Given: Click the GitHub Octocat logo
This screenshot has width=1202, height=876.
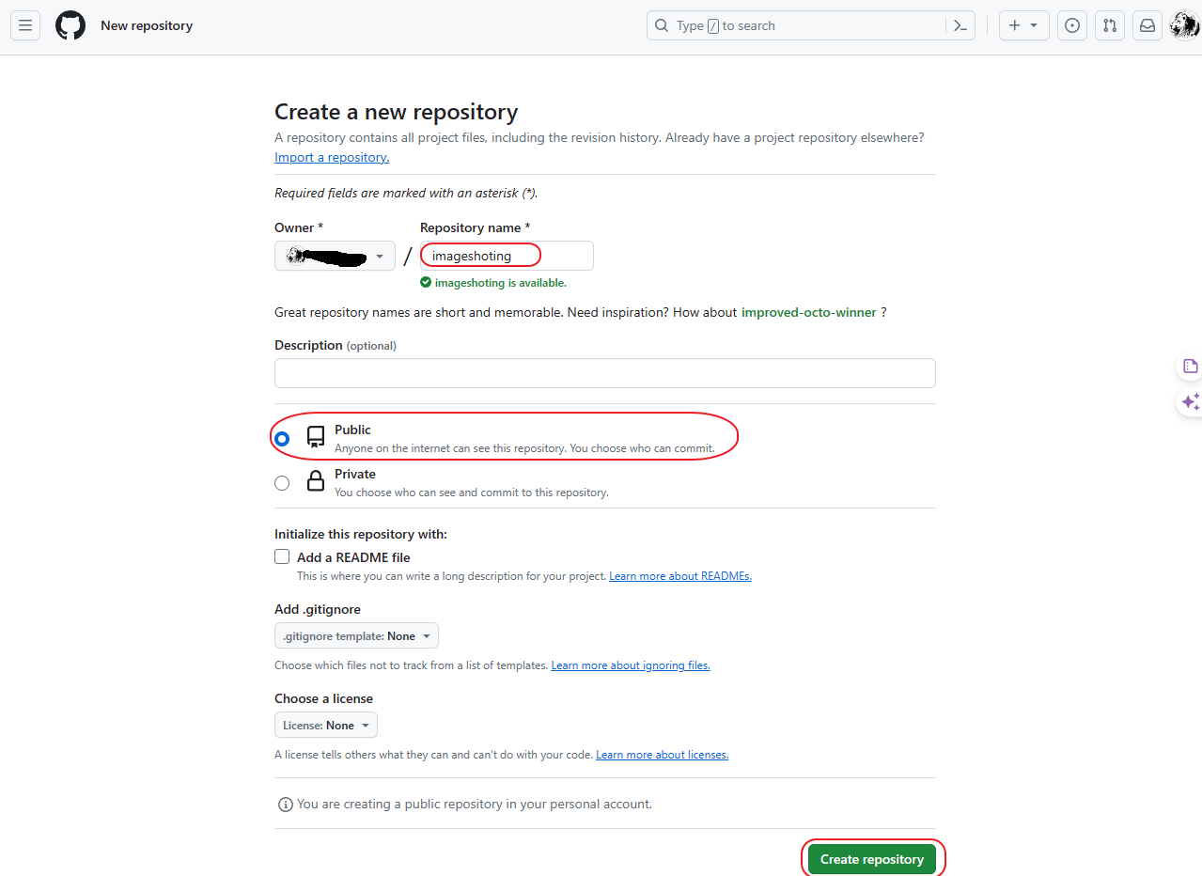Looking at the screenshot, I should (x=70, y=25).
